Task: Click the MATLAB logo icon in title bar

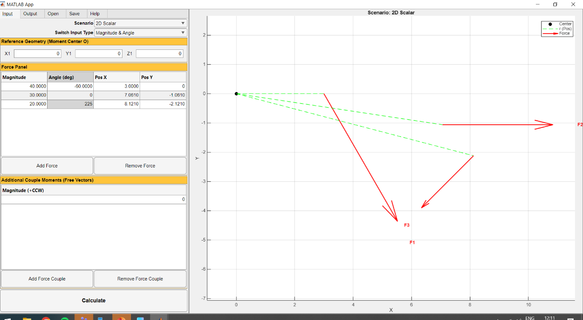Action: coord(3,4)
